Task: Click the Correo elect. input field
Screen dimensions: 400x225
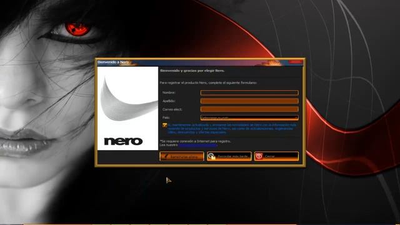Action: click(x=249, y=109)
